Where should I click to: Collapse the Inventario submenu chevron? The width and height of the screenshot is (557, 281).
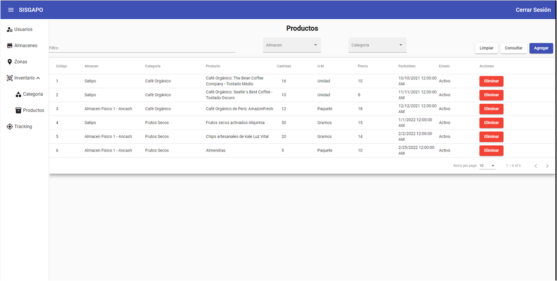(39, 78)
